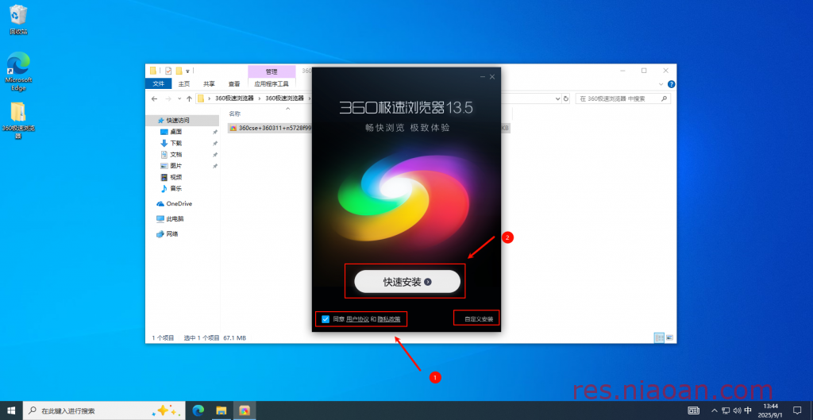
Task: Open the 隐私政策 privacy policy link
Action: pos(388,319)
